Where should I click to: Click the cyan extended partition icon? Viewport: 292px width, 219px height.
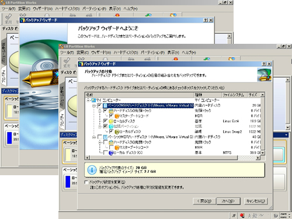(x=111, y=127)
